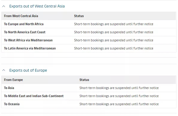Select the To Asia row
The image size is (178, 116).
coord(89,88)
